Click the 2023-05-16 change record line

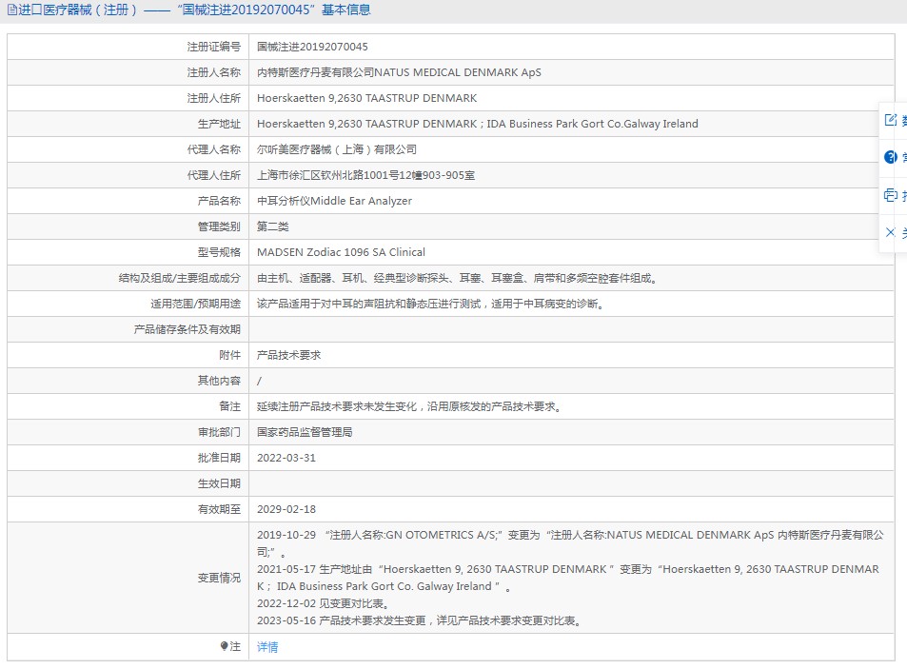(x=419, y=620)
